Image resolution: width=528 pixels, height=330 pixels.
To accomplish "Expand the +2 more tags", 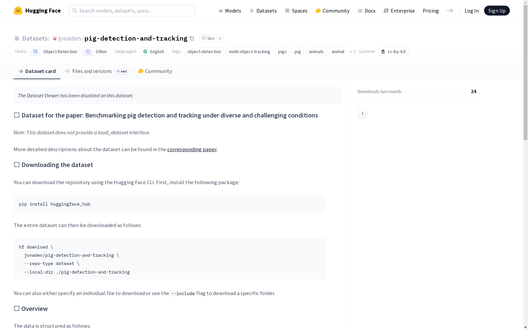I will click(x=352, y=51).
